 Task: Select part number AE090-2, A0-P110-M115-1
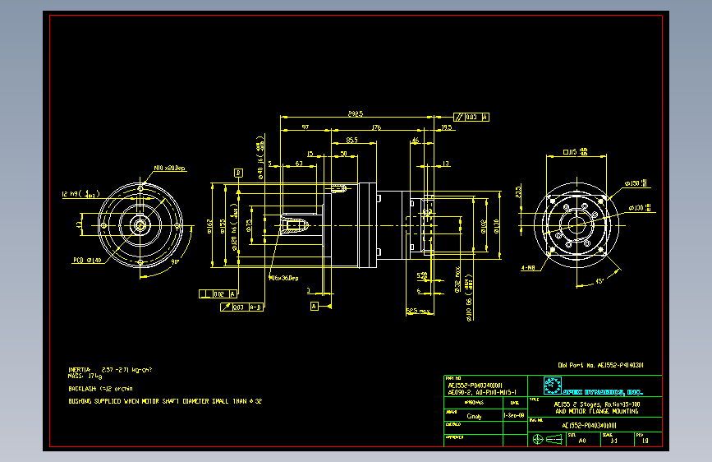click(x=482, y=392)
